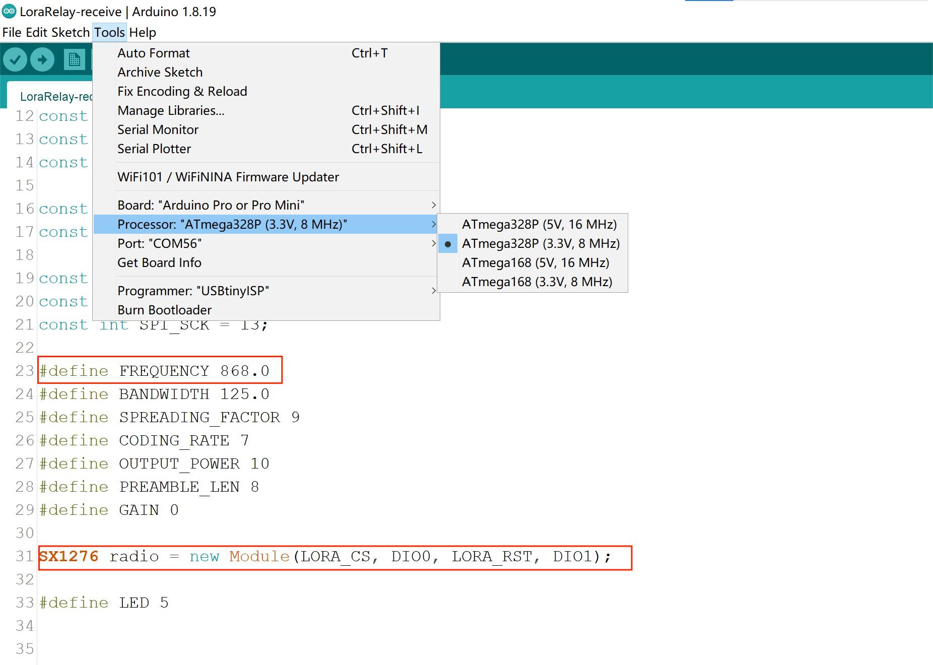
Task: Open WiFi101 / WiFiNINA Firmware Updater
Action: tap(266, 177)
